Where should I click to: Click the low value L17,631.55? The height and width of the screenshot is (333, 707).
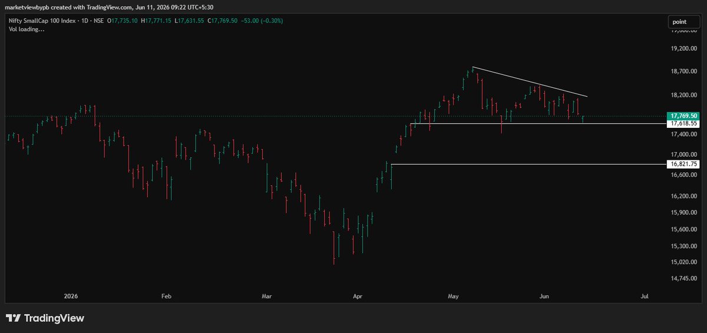[188, 21]
